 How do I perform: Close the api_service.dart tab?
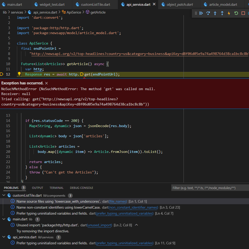pyautogui.click(x=154, y=4)
